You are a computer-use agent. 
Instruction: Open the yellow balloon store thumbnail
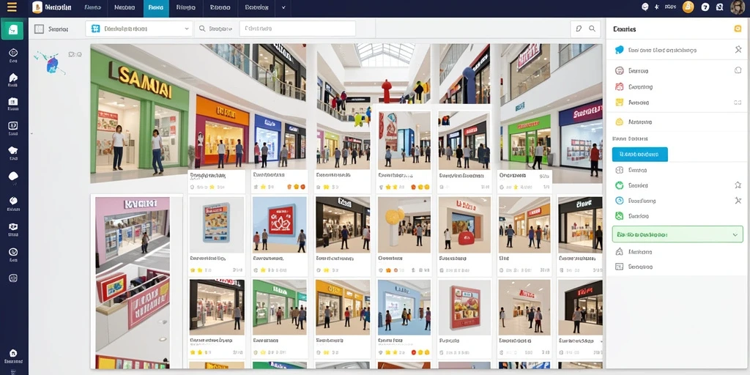coord(404,224)
